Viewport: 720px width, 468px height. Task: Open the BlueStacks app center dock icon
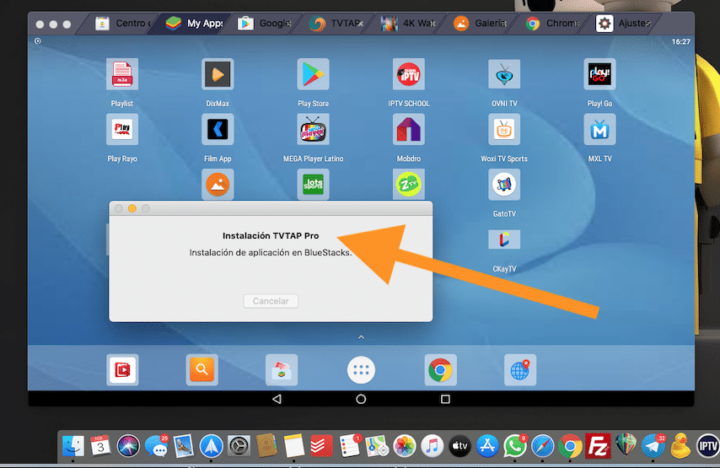(x=282, y=369)
